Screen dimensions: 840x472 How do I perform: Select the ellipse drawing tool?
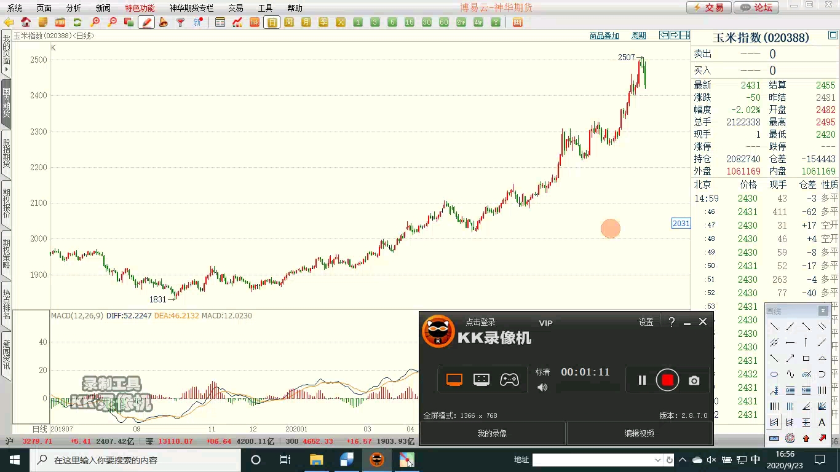pyautogui.click(x=774, y=374)
